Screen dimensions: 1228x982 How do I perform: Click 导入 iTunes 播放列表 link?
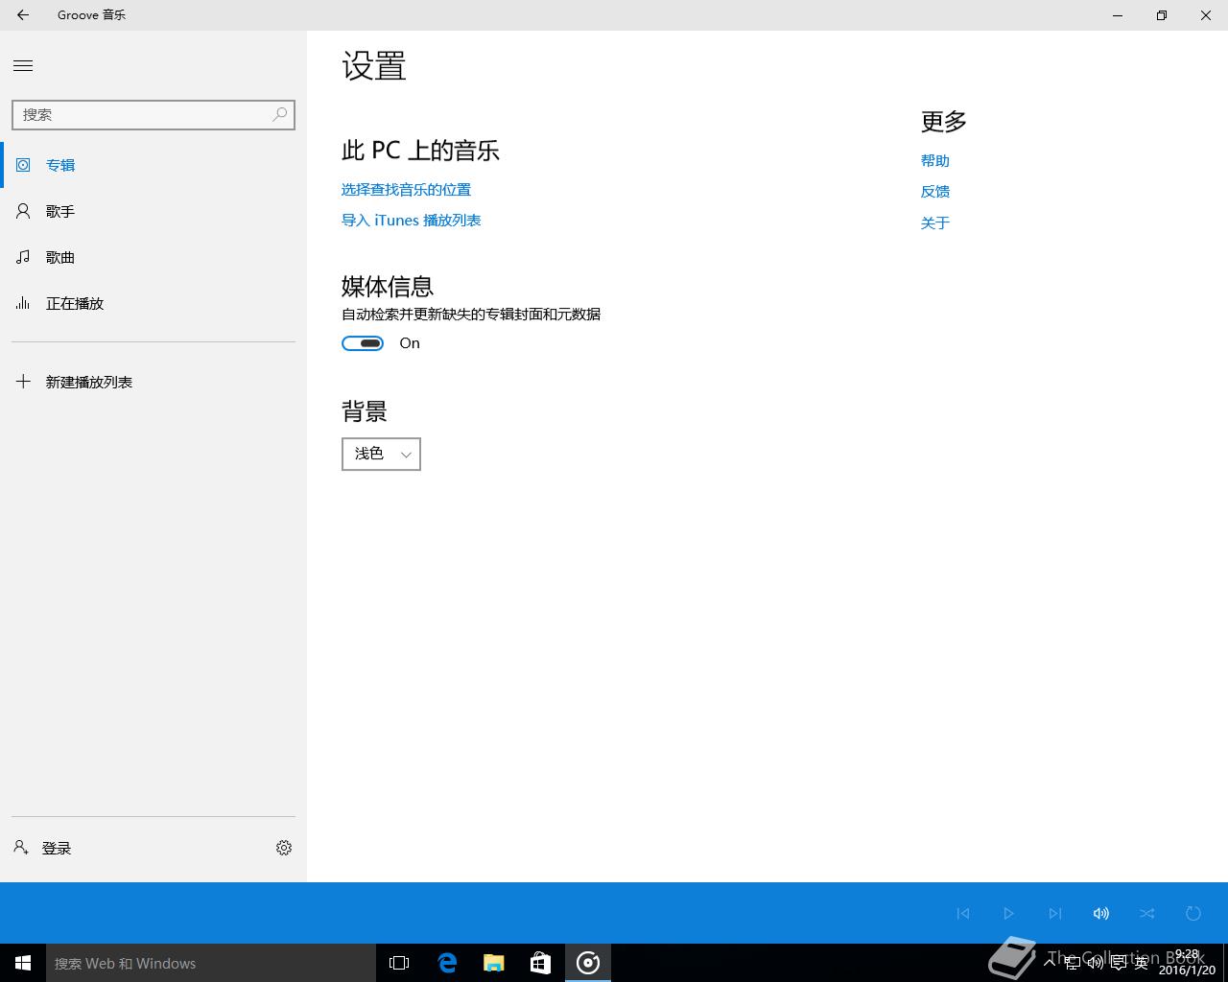coord(411,221)
